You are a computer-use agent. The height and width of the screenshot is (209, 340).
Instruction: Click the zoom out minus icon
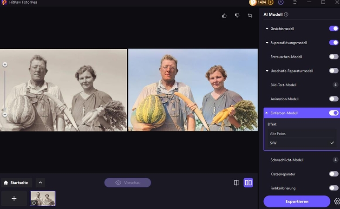[x=5, y=114]
